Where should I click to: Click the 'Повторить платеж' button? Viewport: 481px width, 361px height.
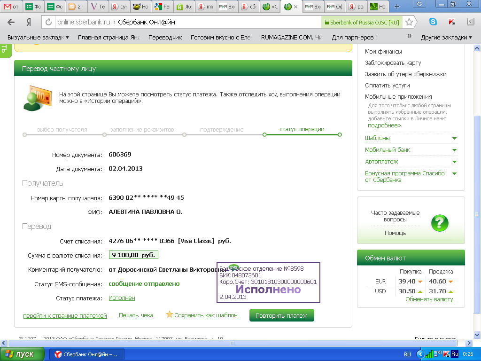click(282, 315)
